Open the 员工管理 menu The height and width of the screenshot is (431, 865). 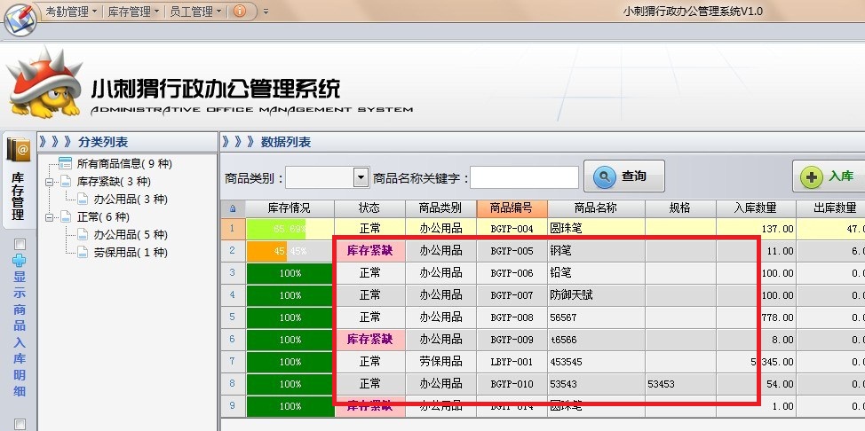[x=195, y=12]
